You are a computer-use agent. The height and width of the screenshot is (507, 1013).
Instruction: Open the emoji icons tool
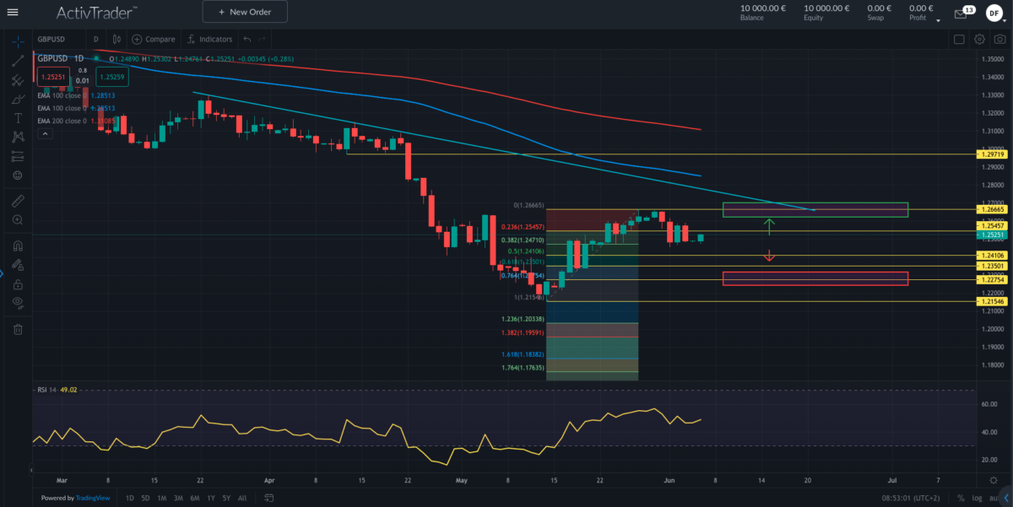[x=17, y=175]
